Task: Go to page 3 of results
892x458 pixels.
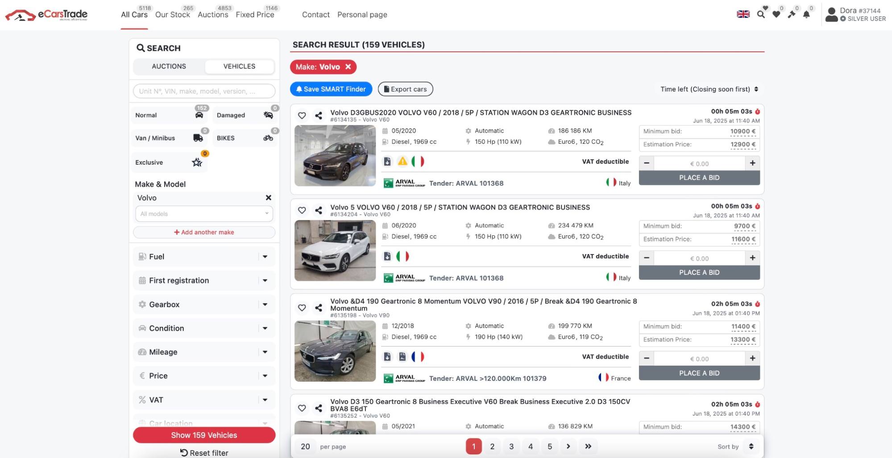Action: (x=511, y=446)
